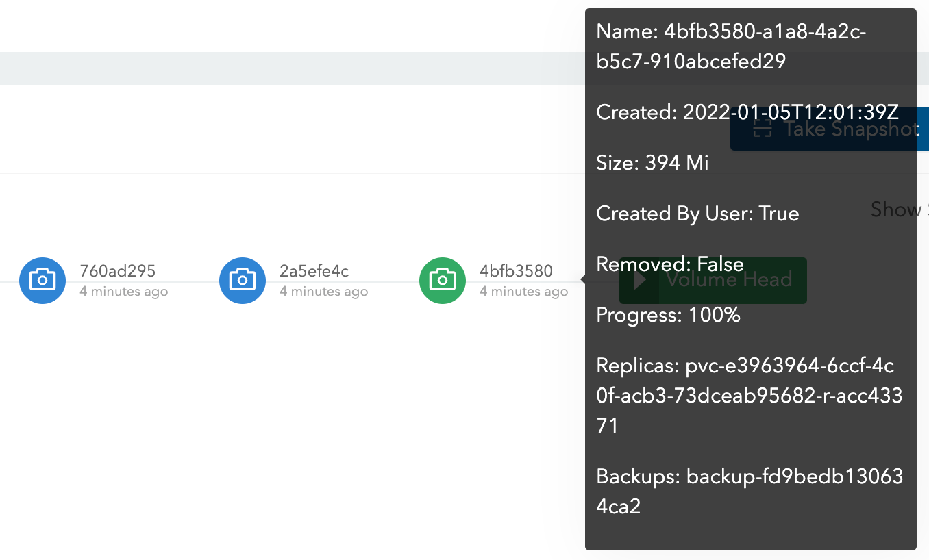Click the backup-fd9bedb130634ca2 backup entry

point(750,491)
